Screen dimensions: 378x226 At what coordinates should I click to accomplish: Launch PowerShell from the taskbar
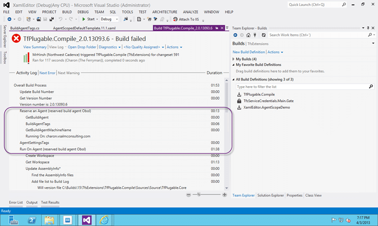point(32,220)
